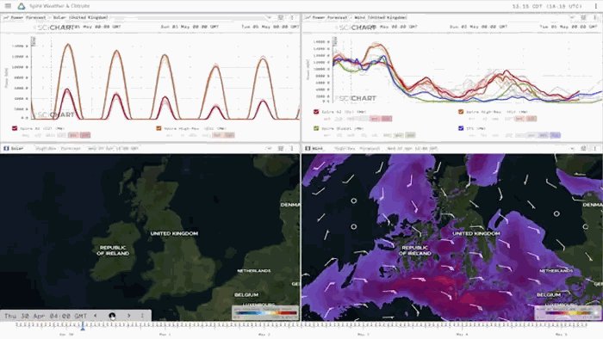603x339 pixels.
Task: Expand the Wind power forecast panel dropdown chevron
Action: (x=572, y=18)
